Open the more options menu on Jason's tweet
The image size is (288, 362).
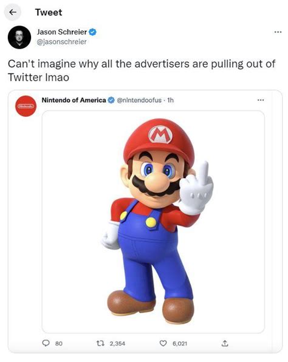278,32
